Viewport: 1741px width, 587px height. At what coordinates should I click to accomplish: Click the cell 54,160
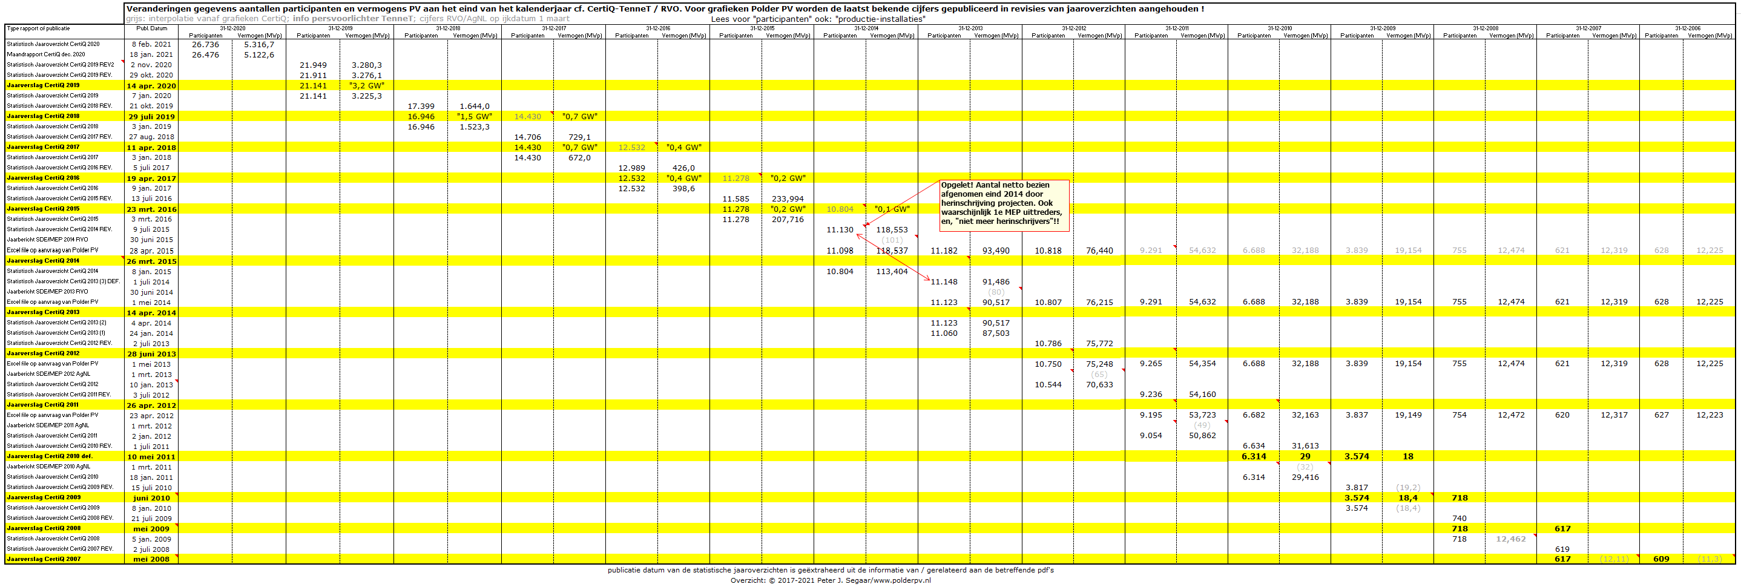1202,395
